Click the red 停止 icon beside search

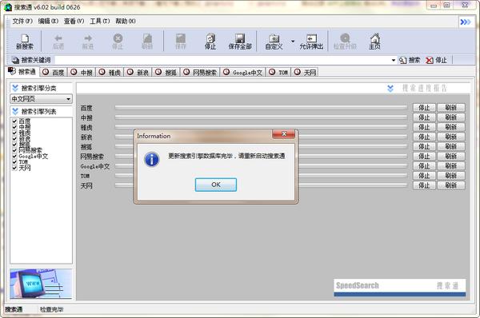pos(430,60)
